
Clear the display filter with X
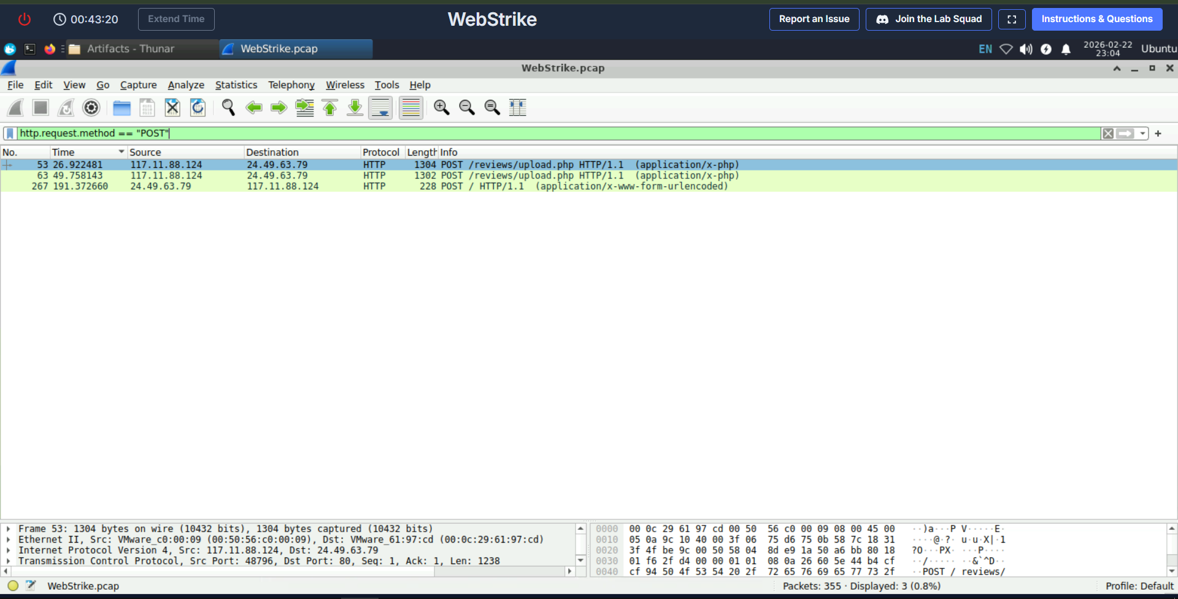click(x=1108, y=134)
